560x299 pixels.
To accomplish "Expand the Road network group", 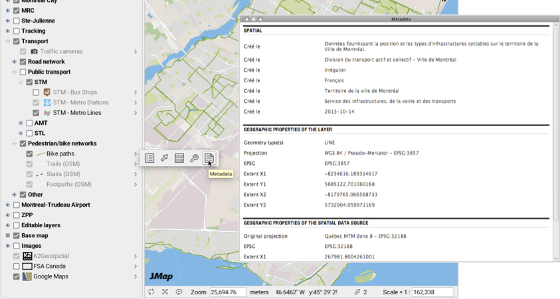I will (14, 62).
